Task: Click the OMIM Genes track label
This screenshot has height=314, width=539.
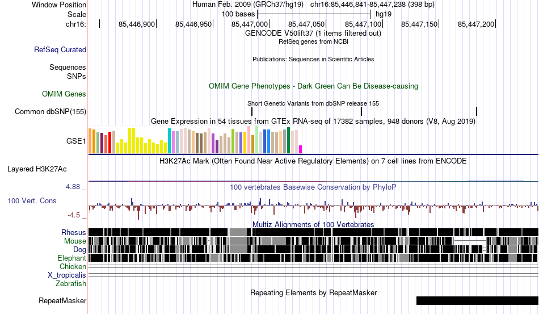Action: pyautogui.click(x=64, y=94)
